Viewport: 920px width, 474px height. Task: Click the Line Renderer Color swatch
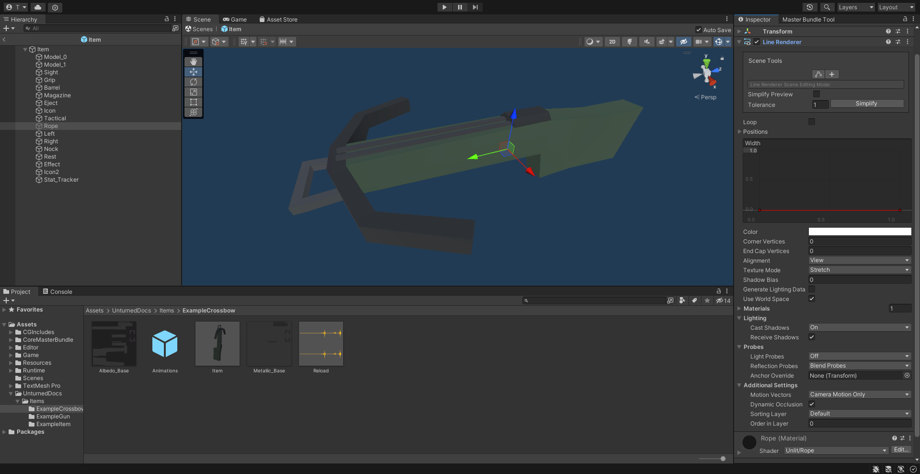click(859, 231)
